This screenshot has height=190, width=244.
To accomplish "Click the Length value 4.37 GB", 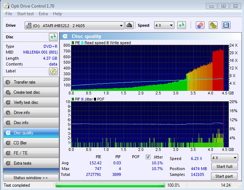I will [x=50, y=58].
